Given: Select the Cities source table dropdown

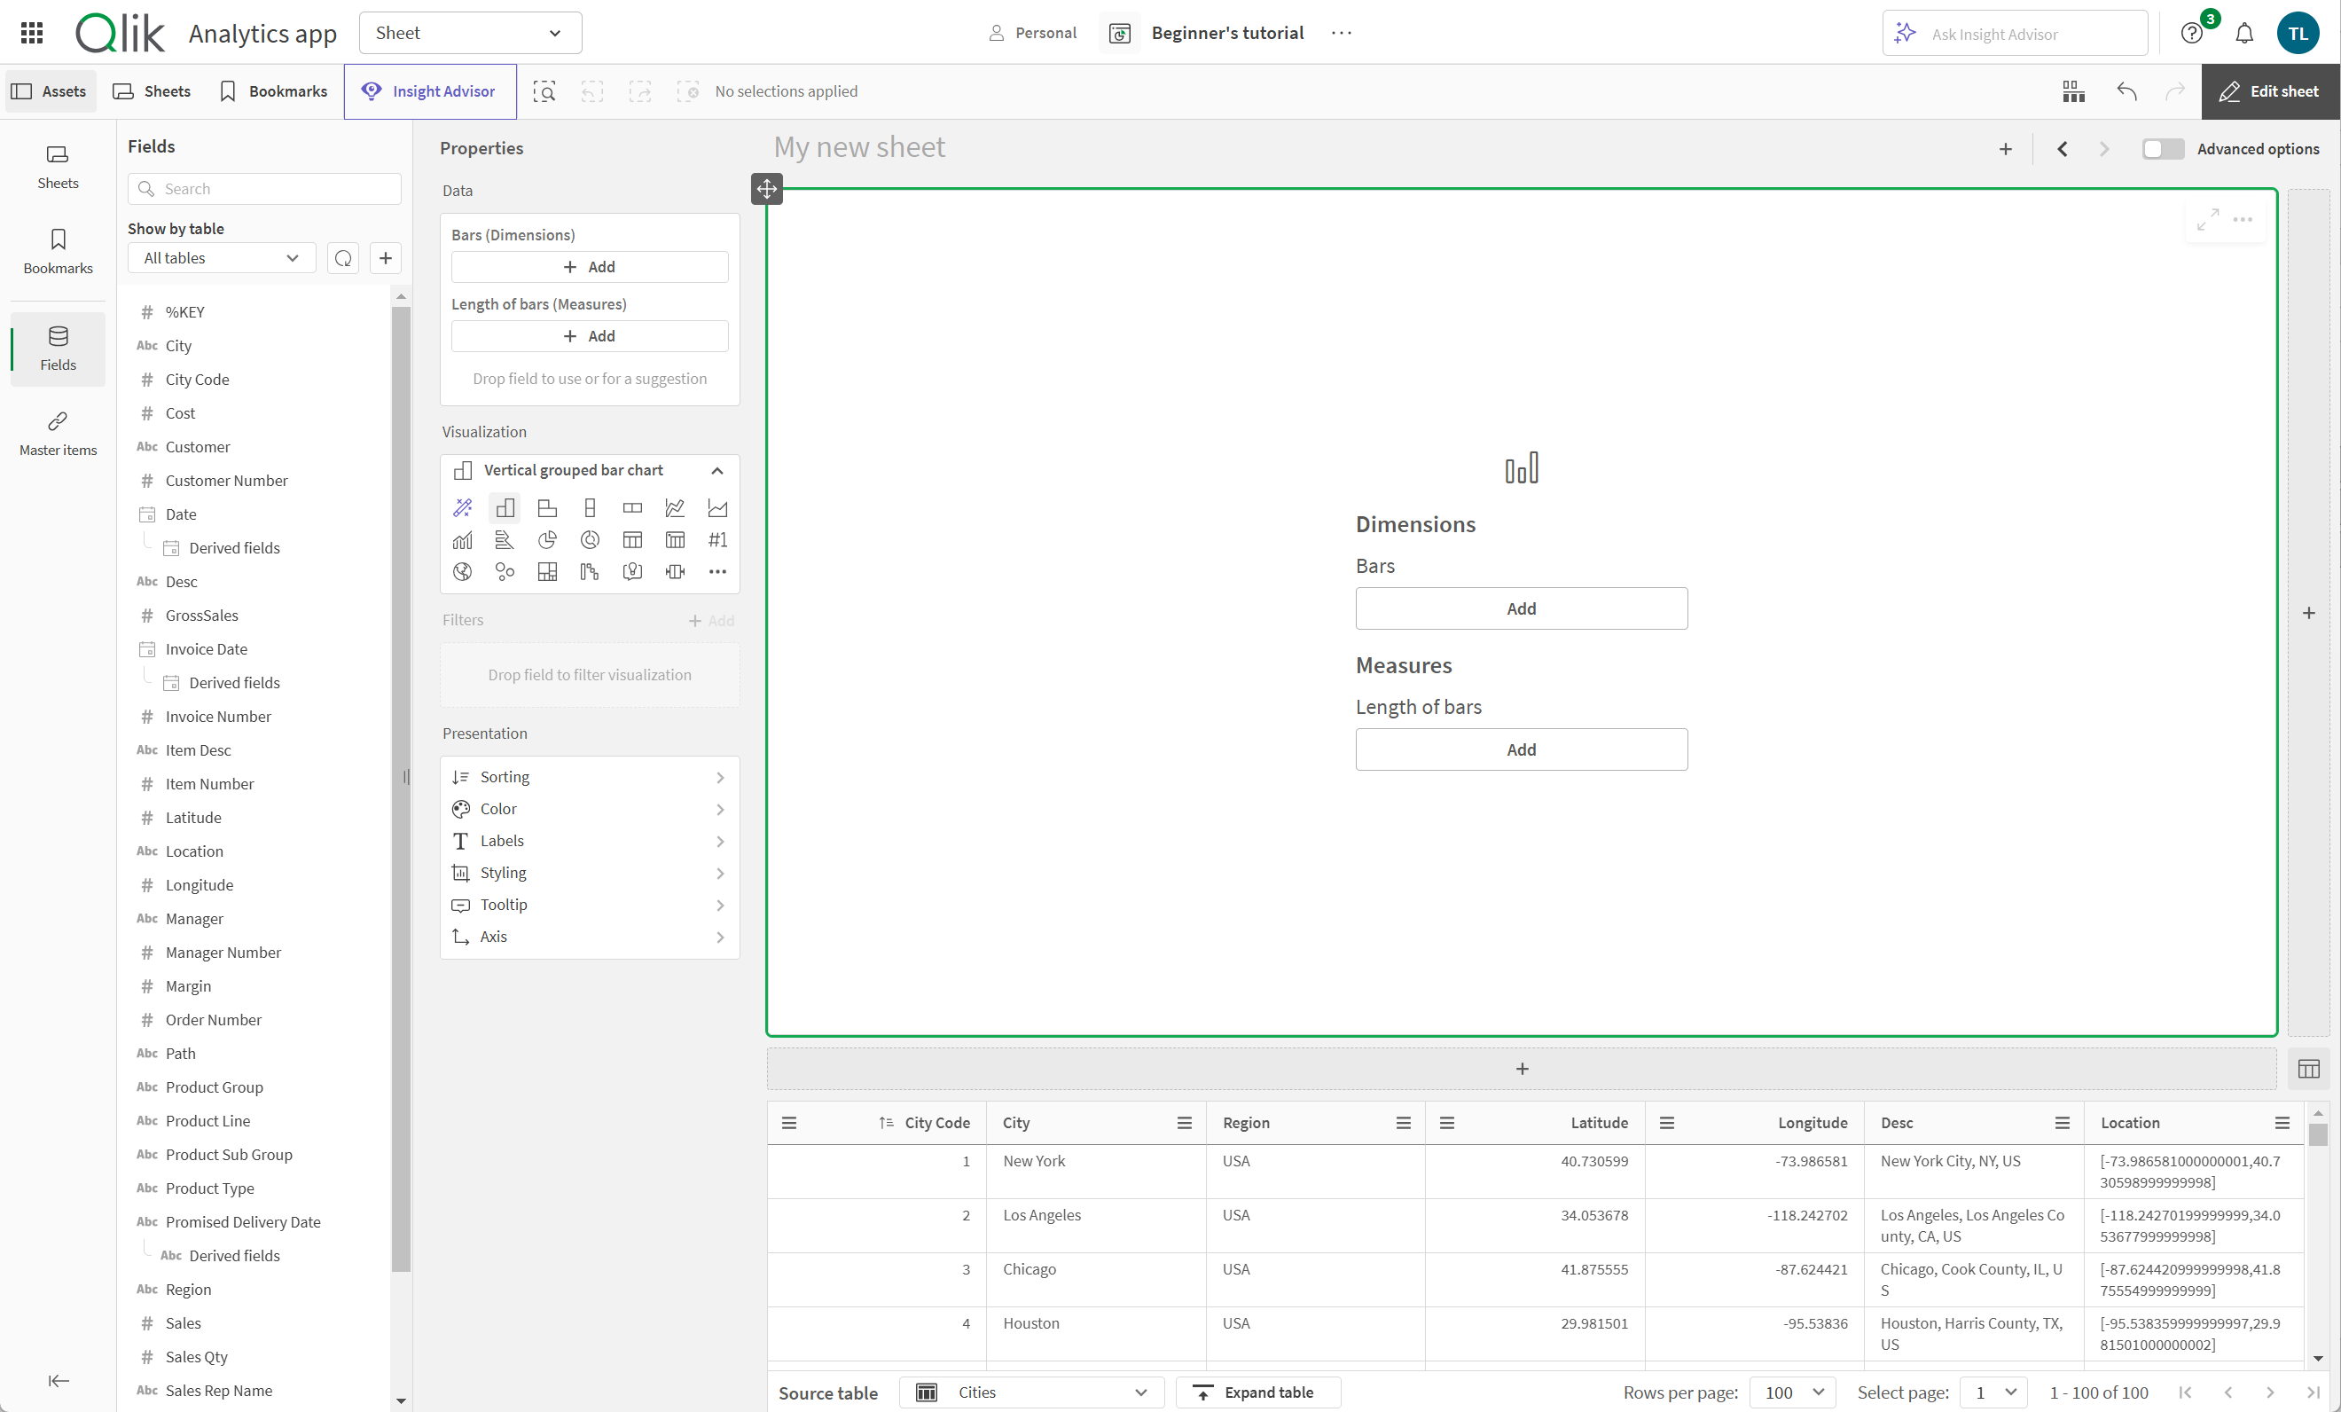Looking at the screenshot, I should point(1030,1390).
